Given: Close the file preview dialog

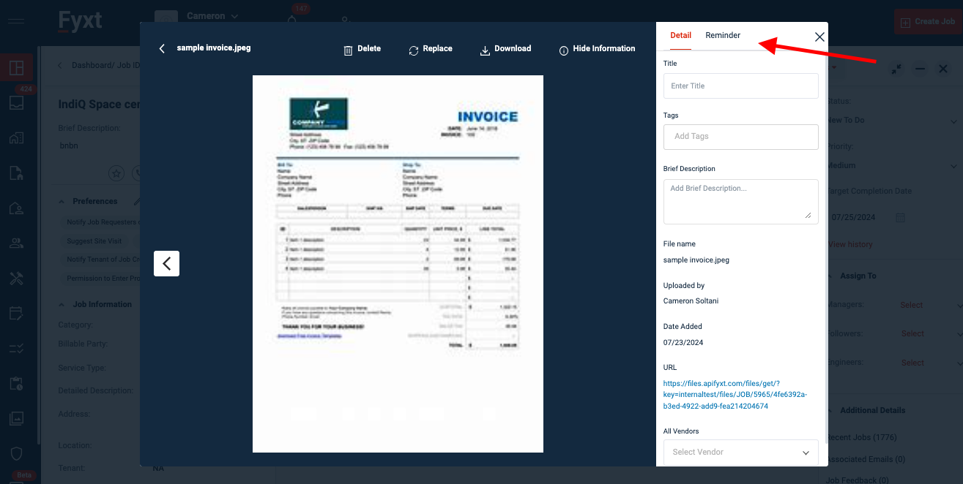Looking at the screenshot, I should click(x=819, y=37).
